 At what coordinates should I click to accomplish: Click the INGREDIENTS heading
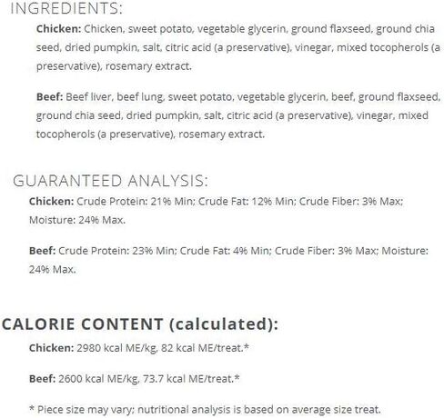point(66,8)
